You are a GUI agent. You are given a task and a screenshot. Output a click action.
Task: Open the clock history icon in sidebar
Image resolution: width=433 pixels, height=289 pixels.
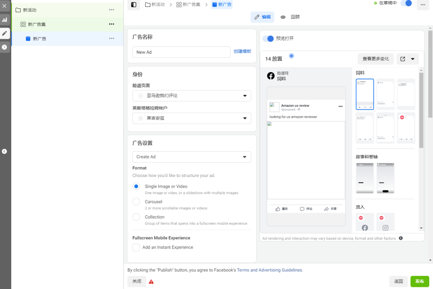[x=4, y=47]
